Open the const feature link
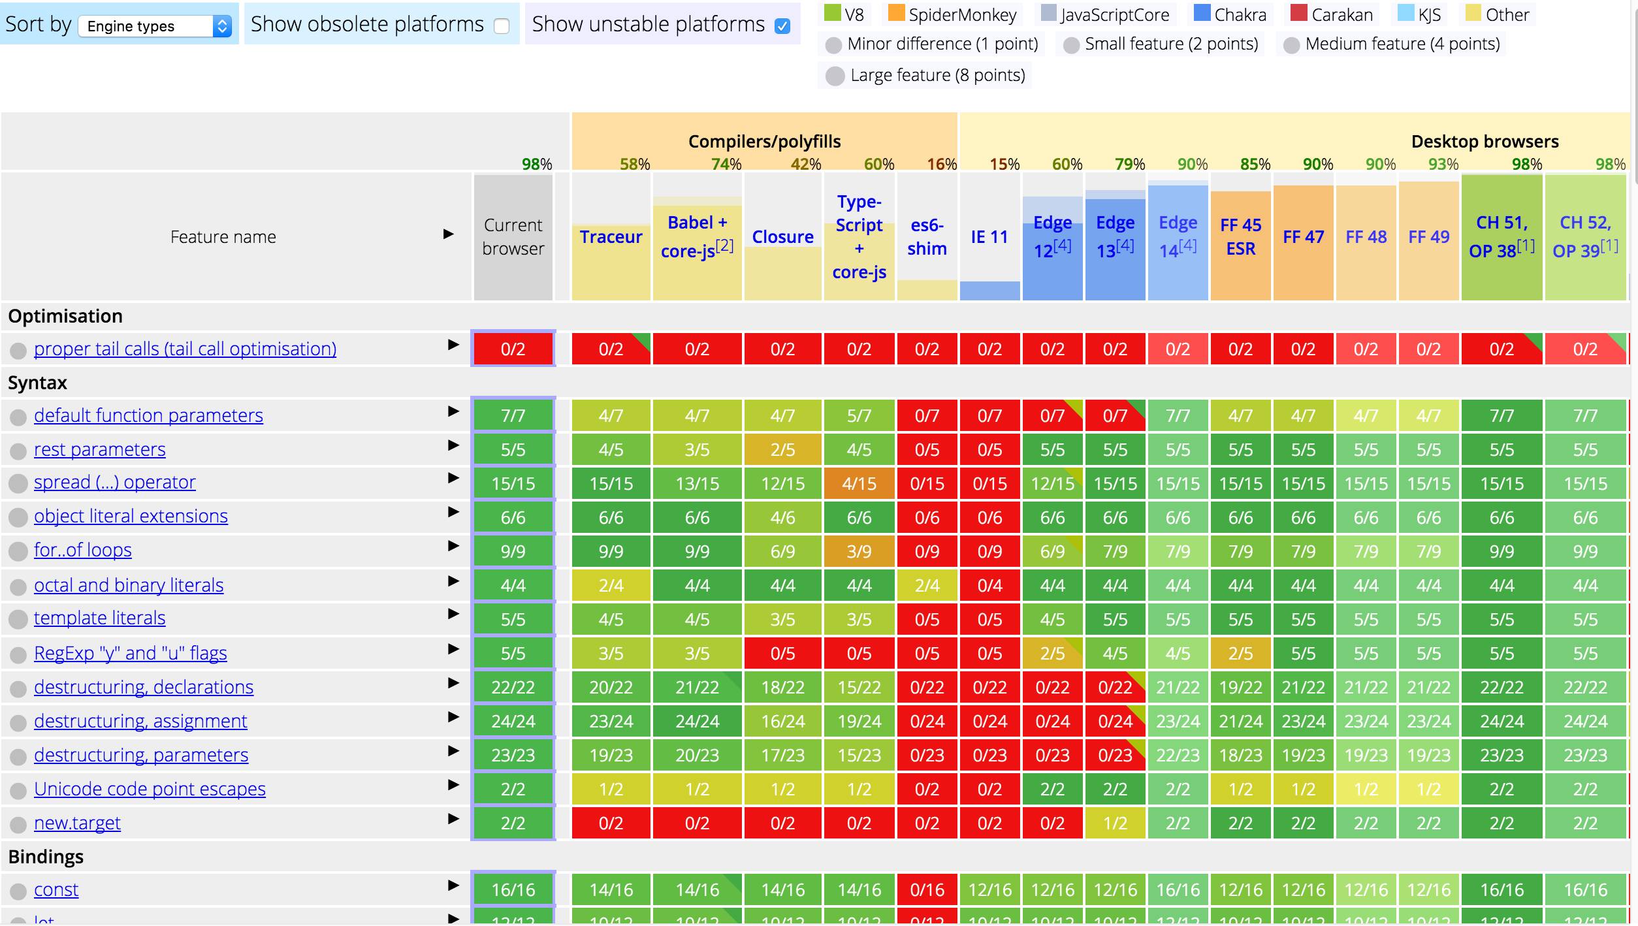 (56, 889)
